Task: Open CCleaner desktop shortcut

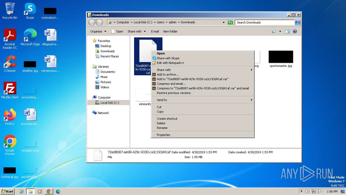Action: (x=10, y=64)
